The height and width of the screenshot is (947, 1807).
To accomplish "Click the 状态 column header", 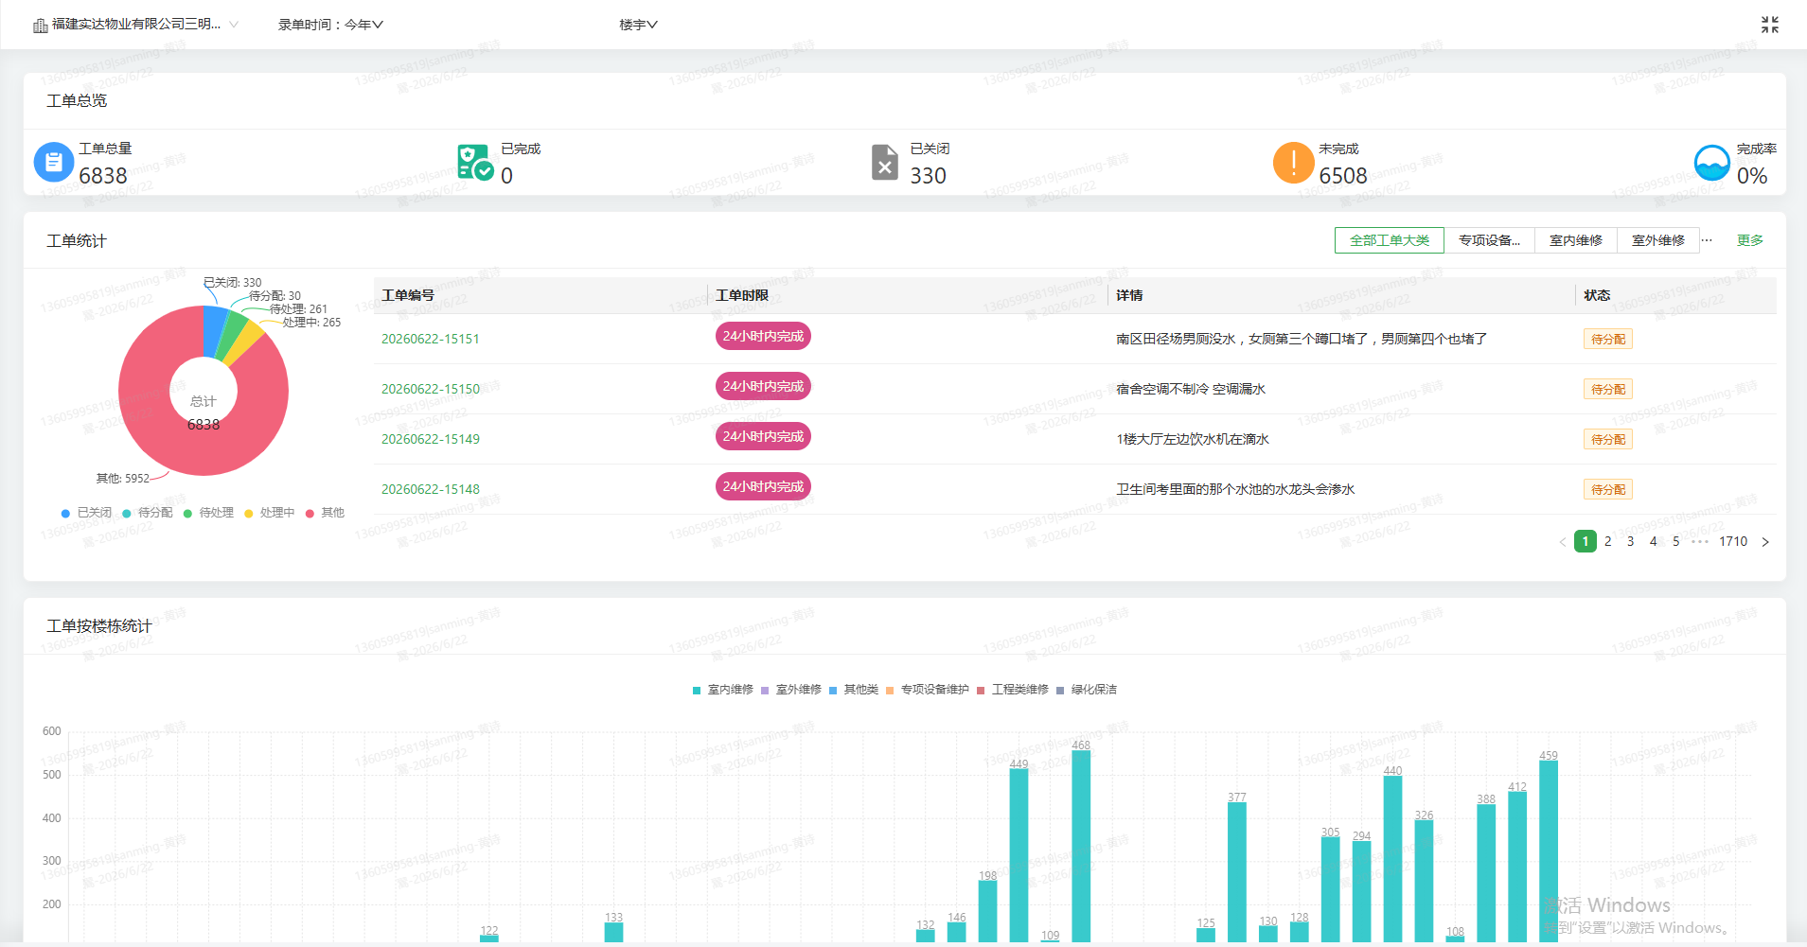I will pos(1597,295).
